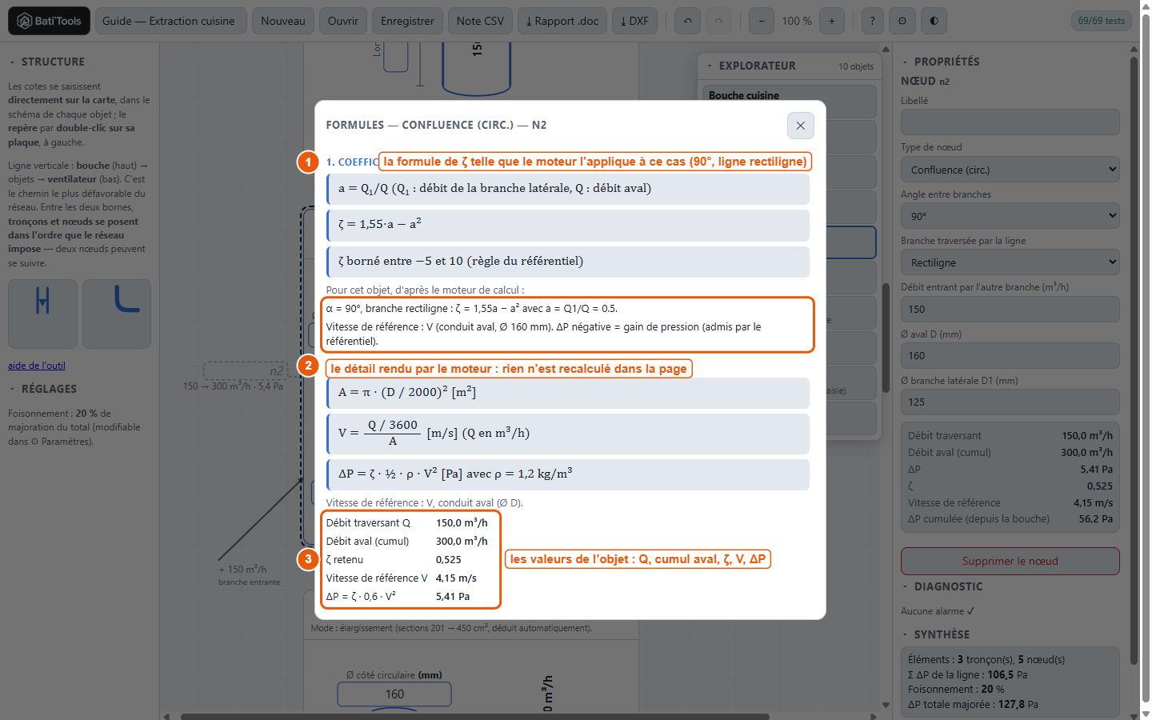1152x720 pixels.
Task: Click Ouvrir in the toolbar
Action: click(x=343, y=21)
